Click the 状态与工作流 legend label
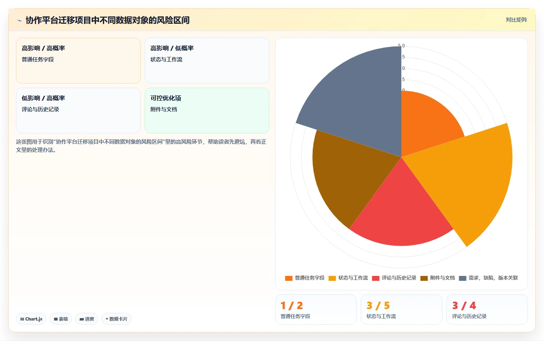Viewport: 544px width, 341px height. click(353, 278)
